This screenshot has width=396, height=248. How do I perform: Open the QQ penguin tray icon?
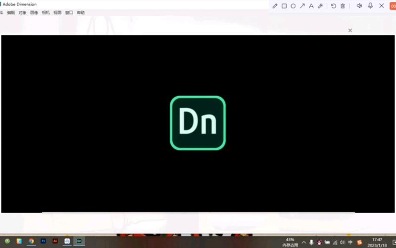pos(319,243)
